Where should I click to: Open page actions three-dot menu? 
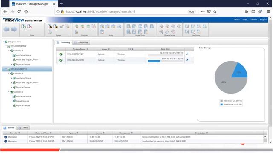point(203,11)
